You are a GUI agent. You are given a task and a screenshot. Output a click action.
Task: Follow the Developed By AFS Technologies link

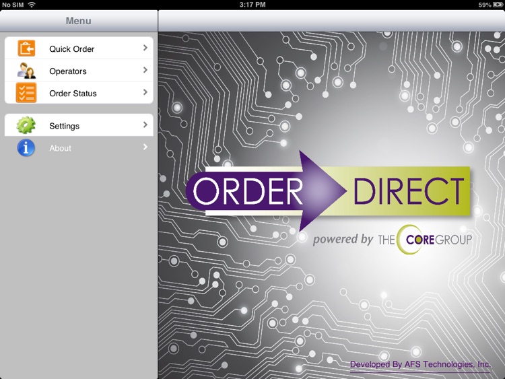click(x=420, y=365)
